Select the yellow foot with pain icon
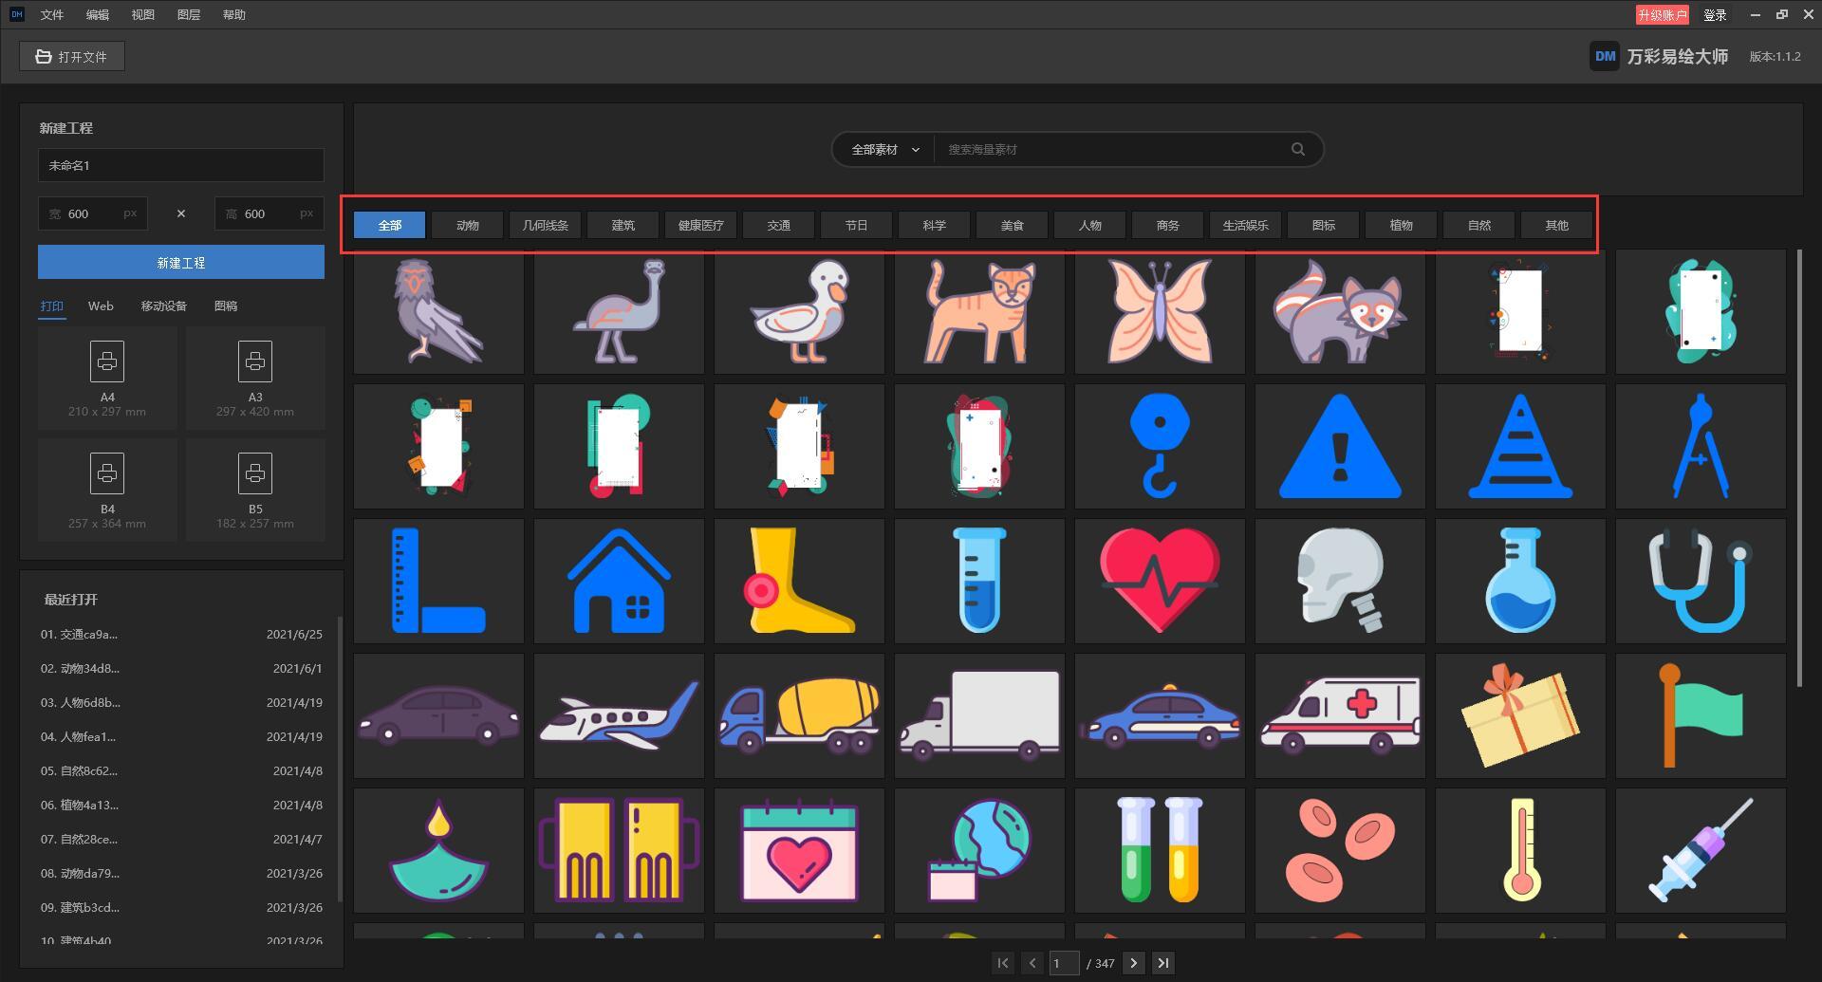The height and width of the screenshot is (982, 1822). (x=799, y=581)
